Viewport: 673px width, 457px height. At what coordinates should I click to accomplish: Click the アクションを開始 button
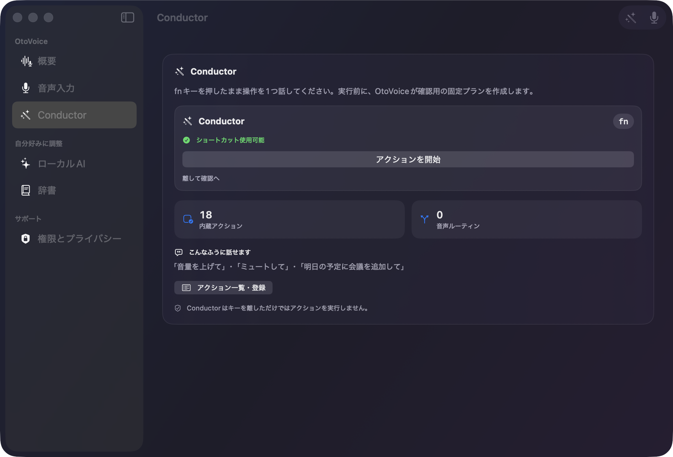click(x=408, y=159)
